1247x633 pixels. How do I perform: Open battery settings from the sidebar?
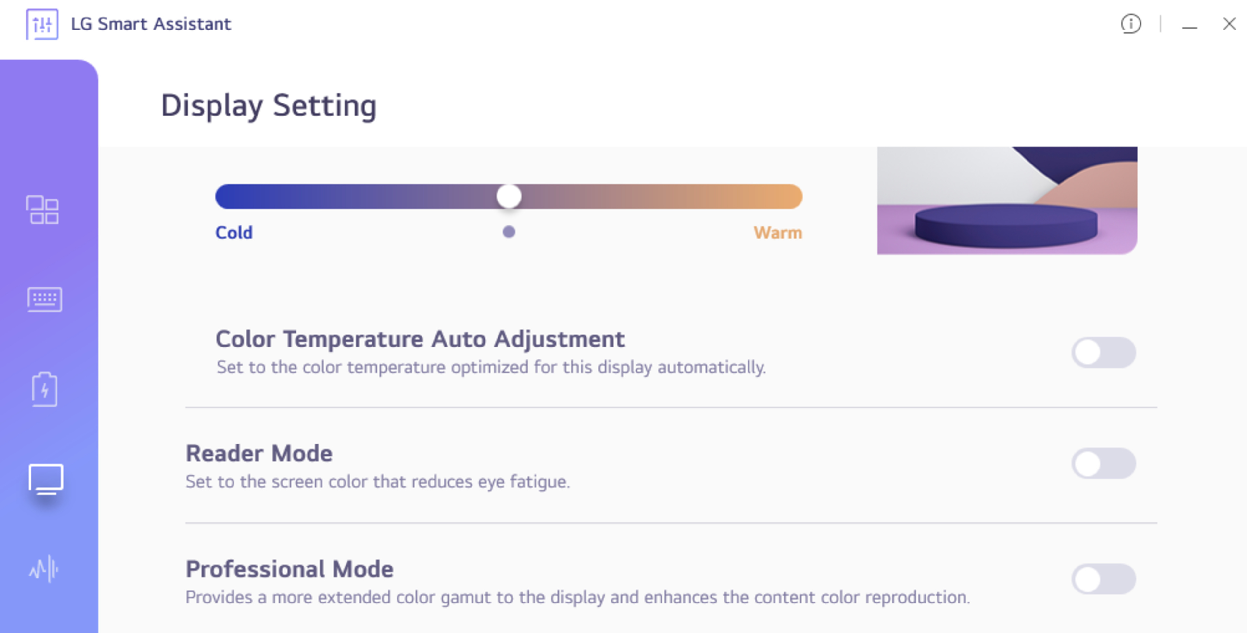(x=44, y=389)
